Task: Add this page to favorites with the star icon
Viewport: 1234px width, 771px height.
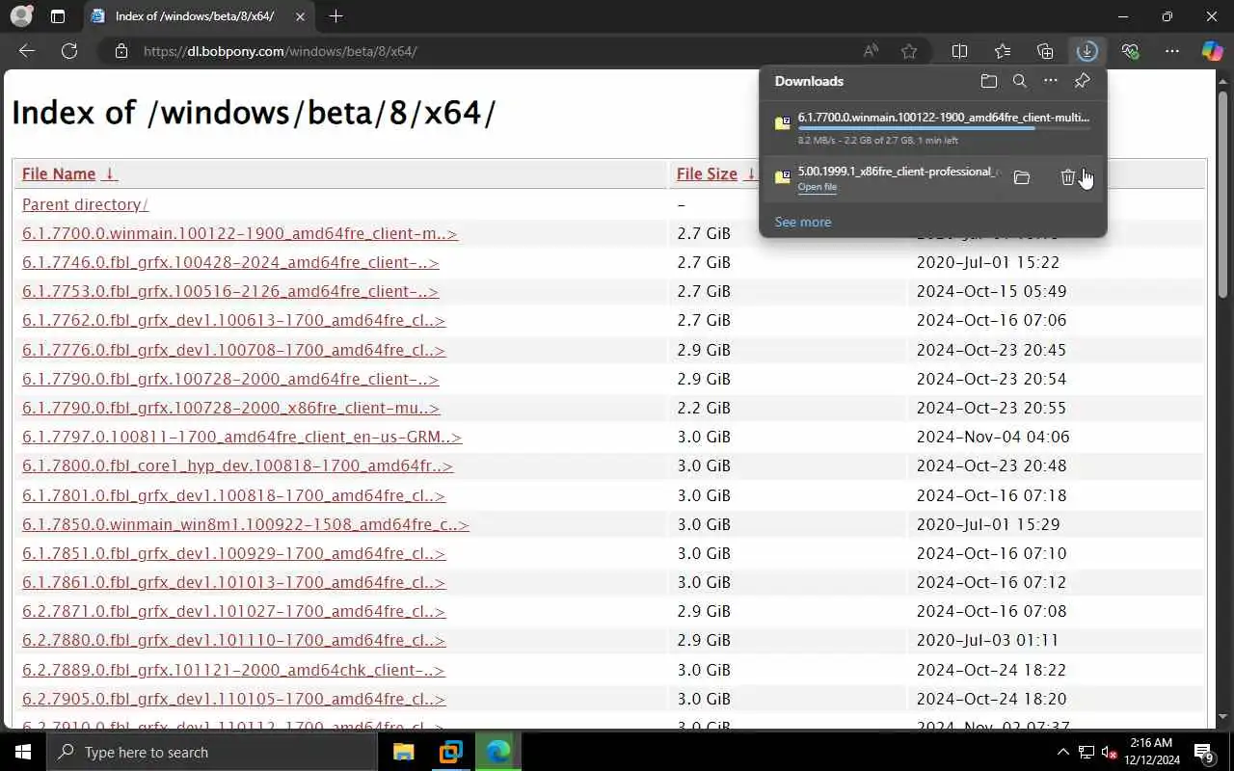Action: (x=909, y=51)
